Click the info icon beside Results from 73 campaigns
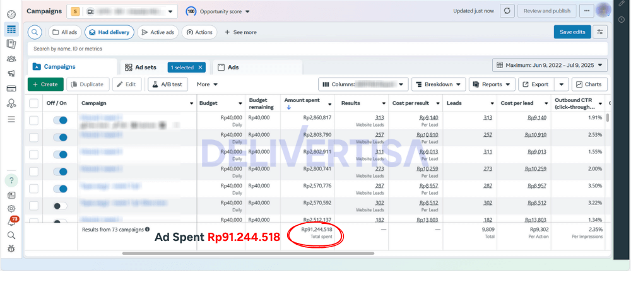Viewport: 631px width, 292px height. (x=147, y=230)
